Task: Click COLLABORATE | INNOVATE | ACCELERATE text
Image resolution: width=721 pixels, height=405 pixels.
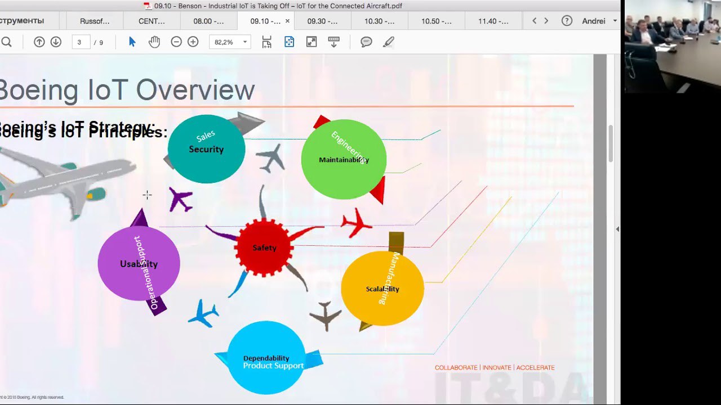Action: click(495, 367)
